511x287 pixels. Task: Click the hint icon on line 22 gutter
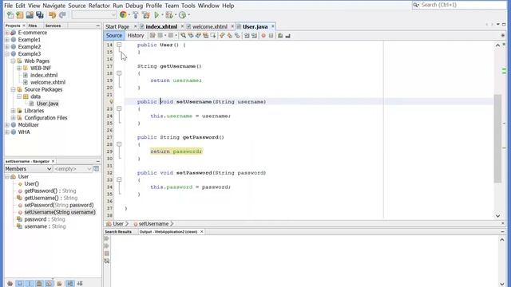point(112,102)
